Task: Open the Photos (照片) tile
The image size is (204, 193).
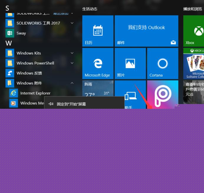Action: pyautogui.click(x=130, y=63)
